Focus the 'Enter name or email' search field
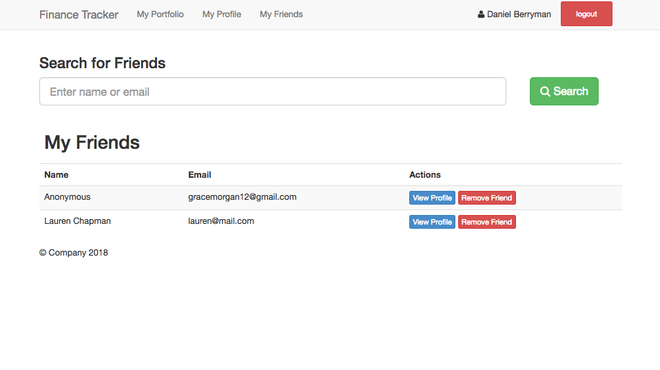The width and height of the screenshot is (660, 370). click(272, 92)
